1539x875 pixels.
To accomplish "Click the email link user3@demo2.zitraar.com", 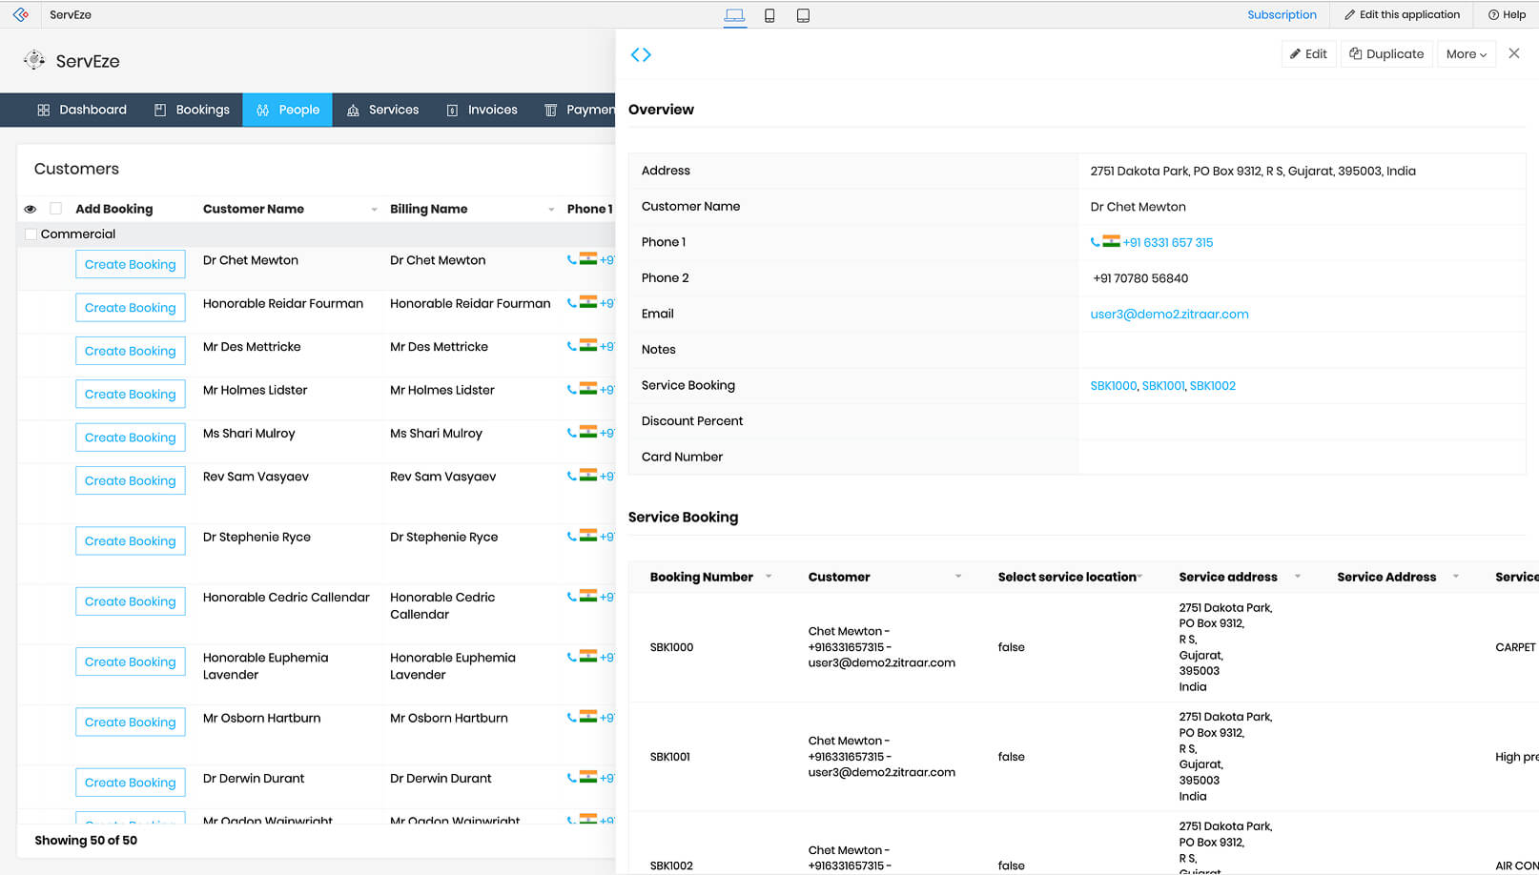I will [x=1169, y=314].
